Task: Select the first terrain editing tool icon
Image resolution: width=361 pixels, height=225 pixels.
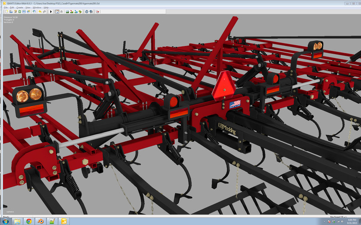Action: point(67,11)
